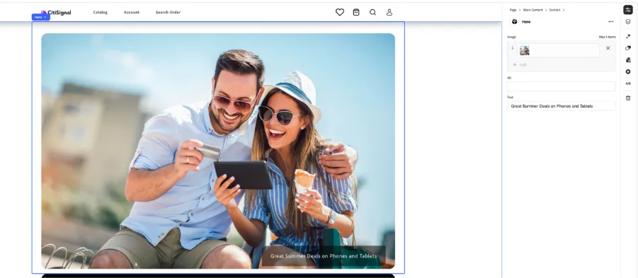Click hero caption Great Summer Deals on canvas
Viewport: 638px width, 278px height.
[324, 256]
